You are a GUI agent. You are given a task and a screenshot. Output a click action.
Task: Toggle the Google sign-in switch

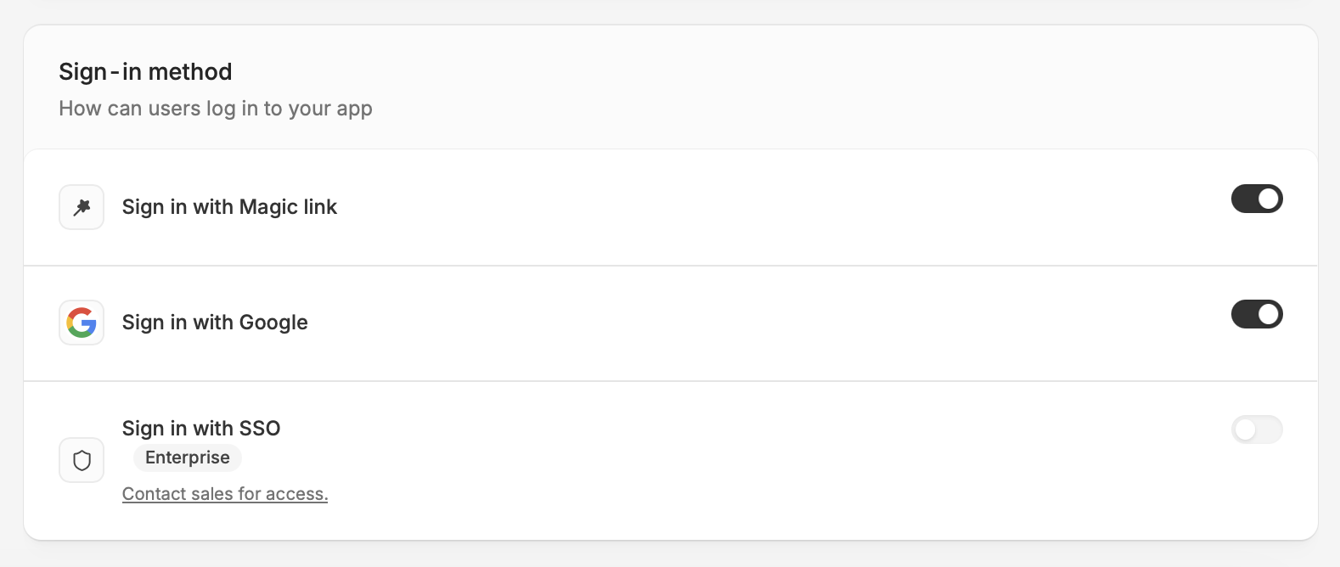click(x=1257, y=314)
